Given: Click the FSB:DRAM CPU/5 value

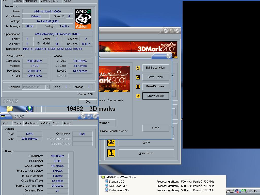Looking at the screenshot, I should point(57,161).
